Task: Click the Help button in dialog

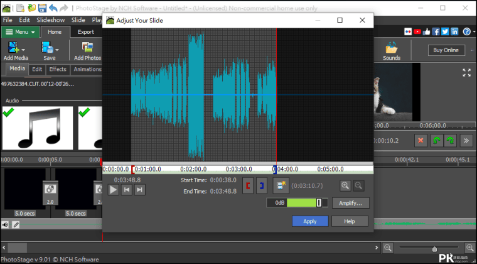Action: (350, 221)
